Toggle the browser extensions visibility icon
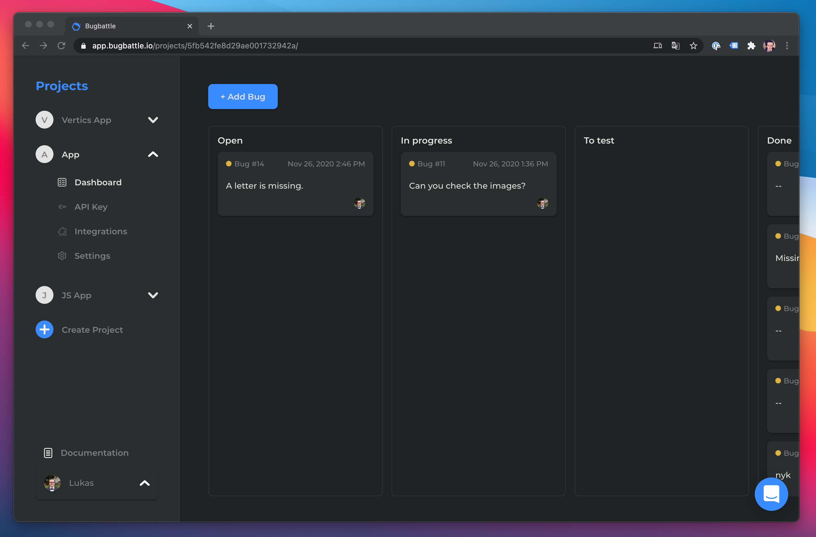816x537 pixels. 751,46
